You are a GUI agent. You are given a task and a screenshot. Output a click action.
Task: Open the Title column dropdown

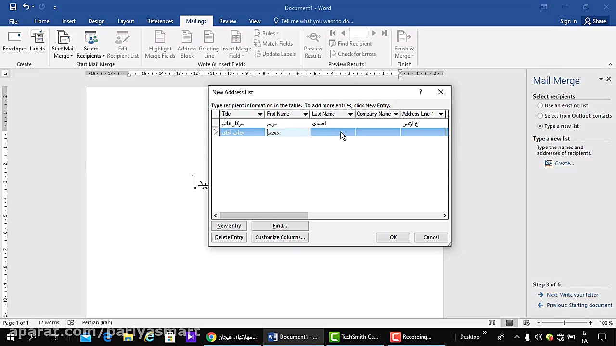[260, 114]
